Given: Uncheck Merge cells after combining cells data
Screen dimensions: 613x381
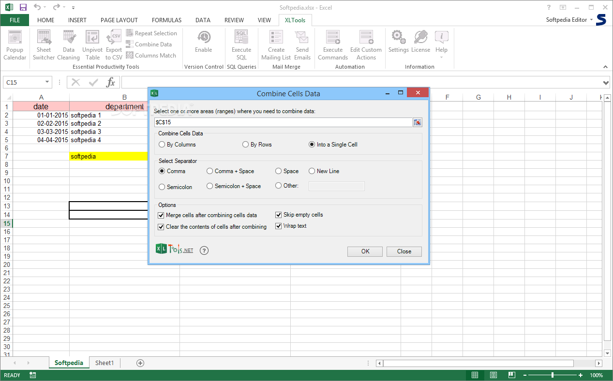Looking at the screenshot, I should coord(208,215).
